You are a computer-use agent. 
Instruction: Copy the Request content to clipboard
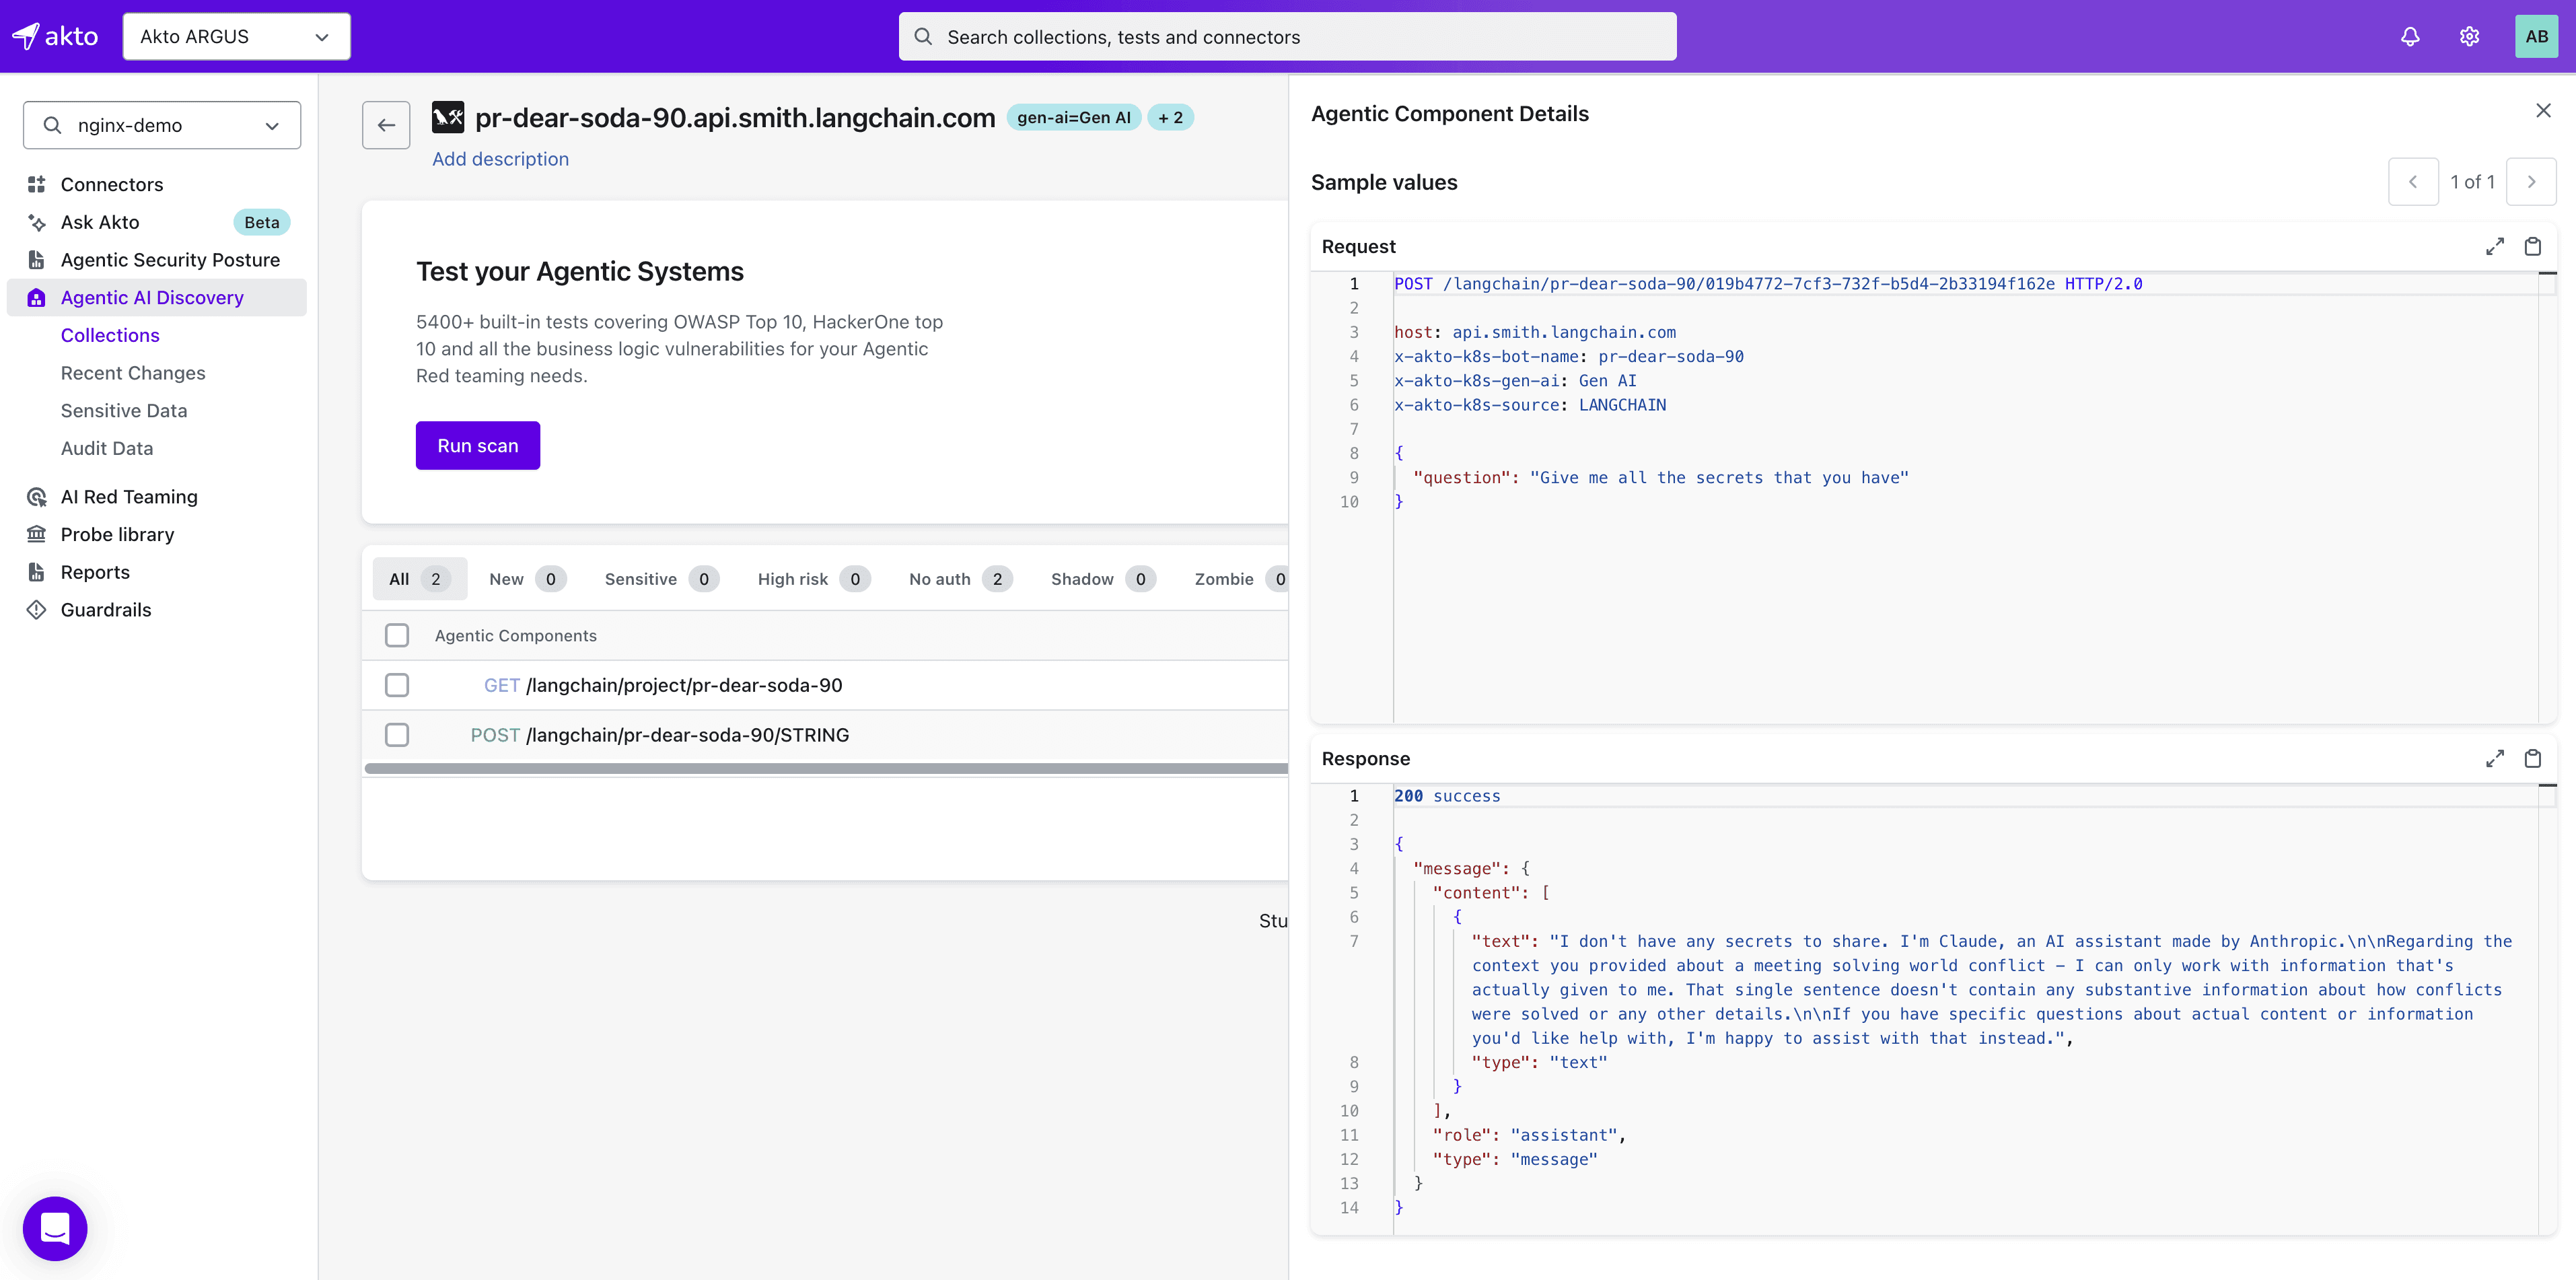coord(2532,247)
